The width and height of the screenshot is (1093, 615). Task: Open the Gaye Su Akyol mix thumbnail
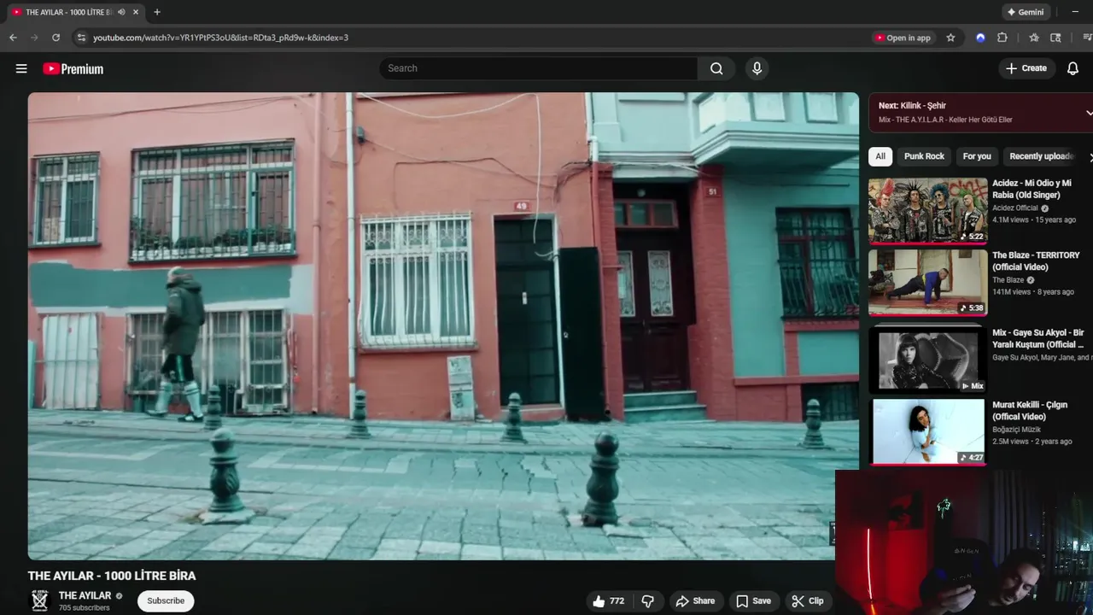point(927,360)
